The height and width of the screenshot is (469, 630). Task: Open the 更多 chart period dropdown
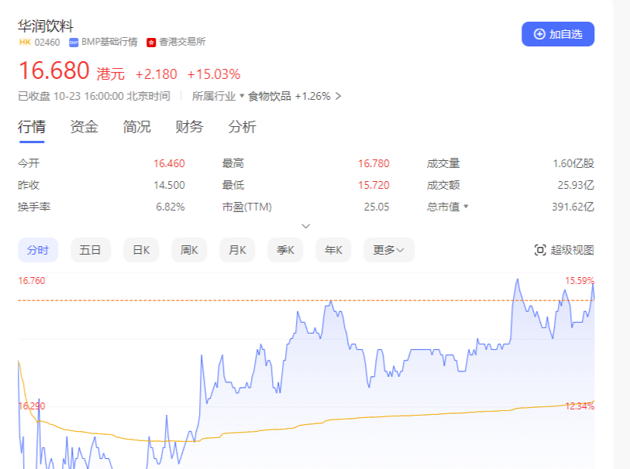click(389, 250)
